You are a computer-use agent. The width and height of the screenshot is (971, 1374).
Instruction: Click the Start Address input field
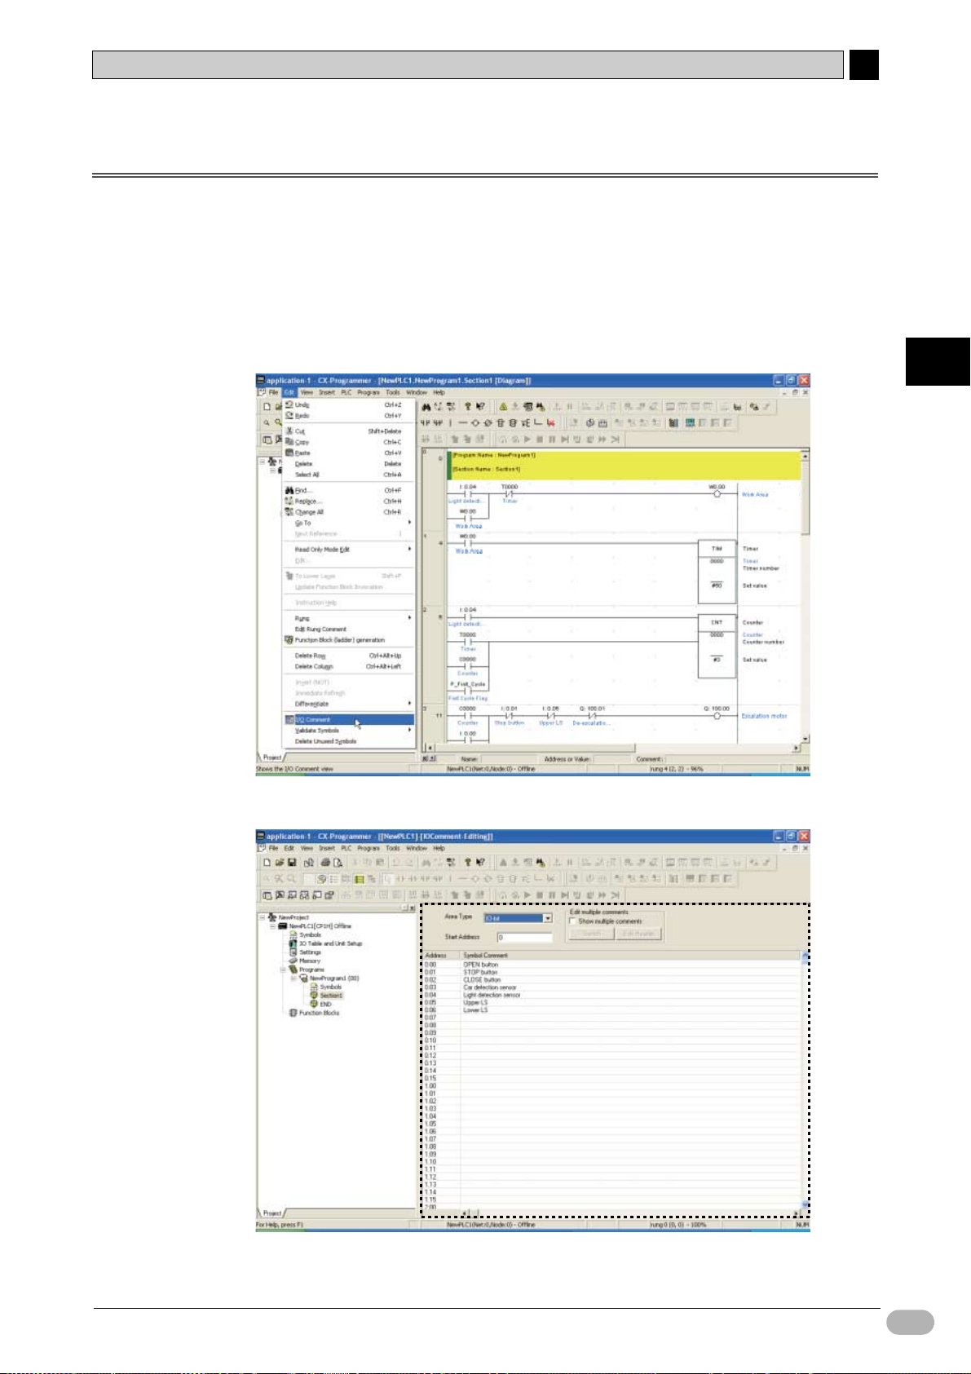click(x=524, y=937)
